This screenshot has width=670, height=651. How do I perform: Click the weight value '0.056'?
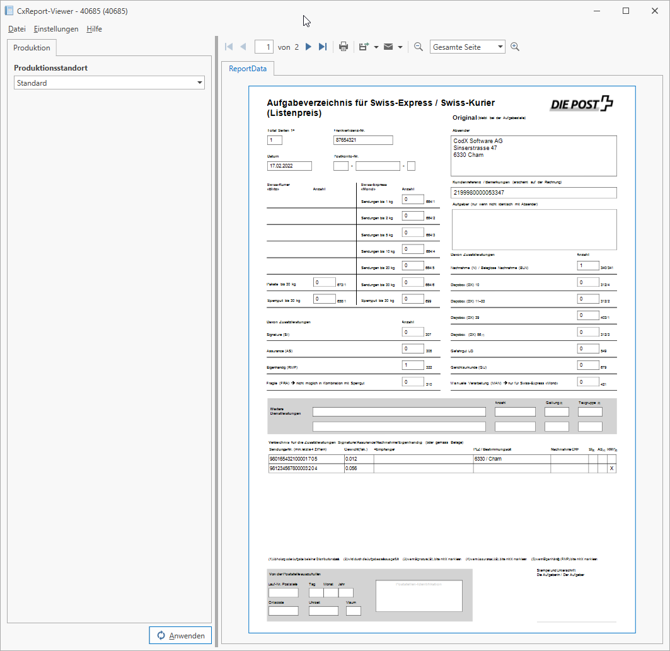(x=351, y=468)
